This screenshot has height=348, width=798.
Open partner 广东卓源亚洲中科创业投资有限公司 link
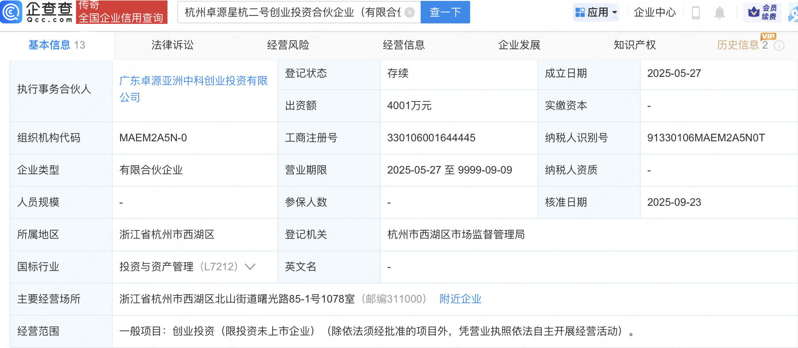(194, 89)
